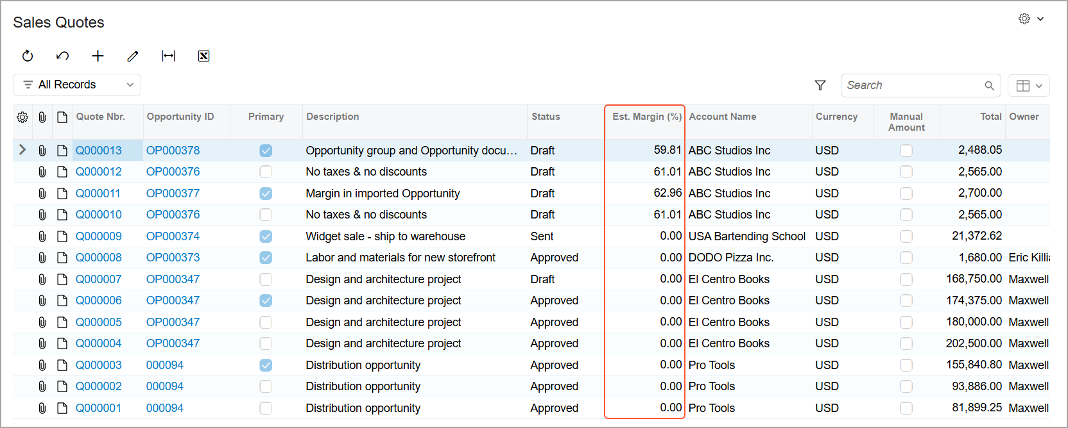Export to Excel icon
The width and height of the screenshot is (1068, 428).
(x=203, y=56)
